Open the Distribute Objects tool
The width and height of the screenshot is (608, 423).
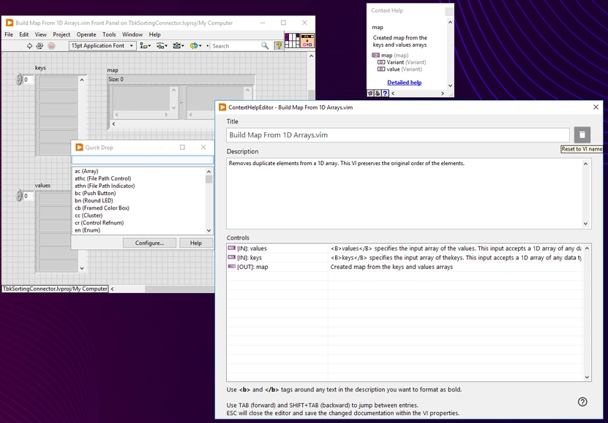(161, 46)
